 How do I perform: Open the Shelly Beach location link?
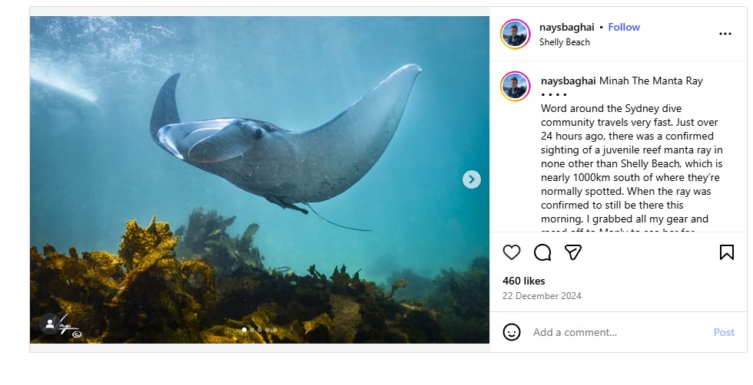coord(565,42)
